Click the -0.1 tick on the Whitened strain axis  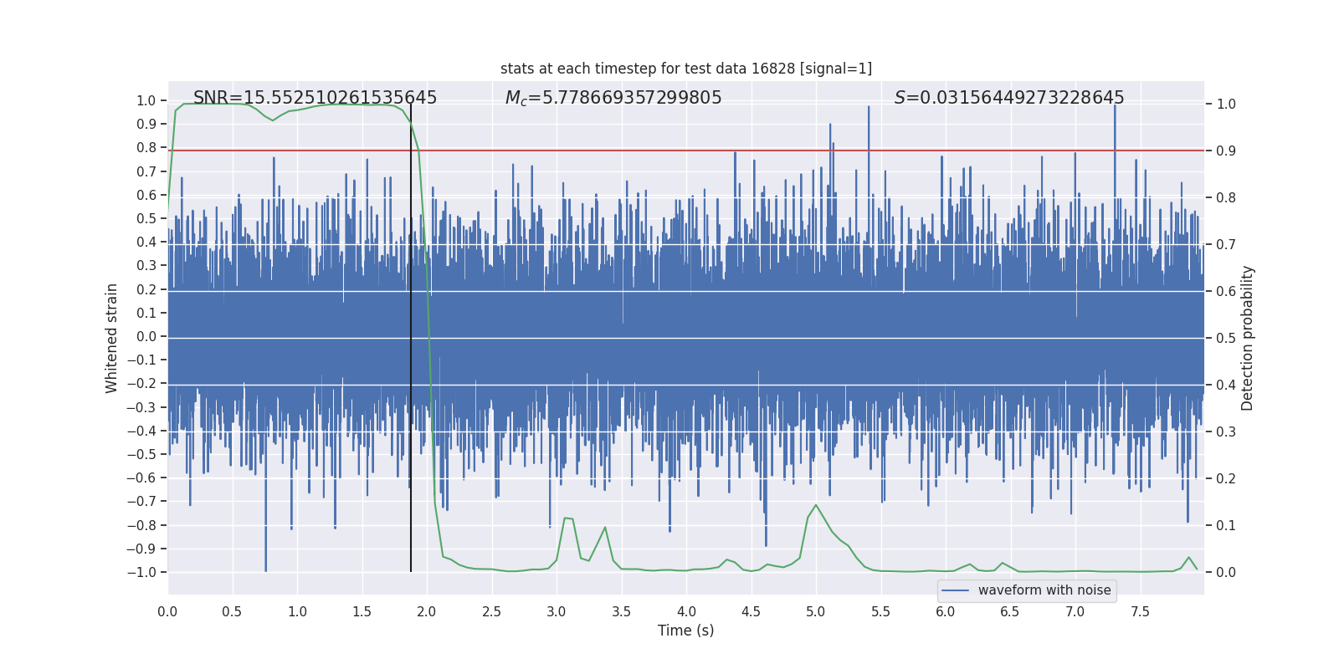(141, 360)
